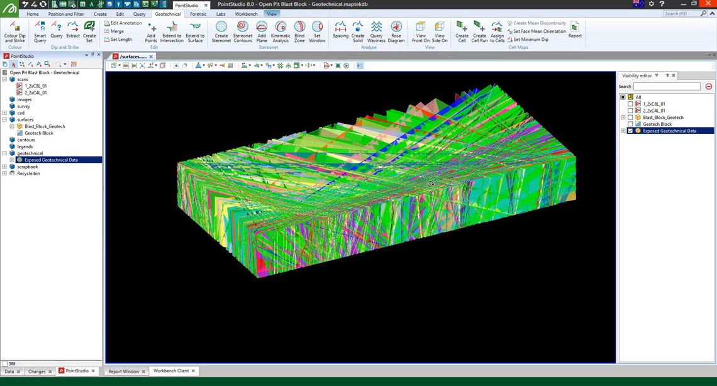Switch to View Side On
The image size is (717, 386).
coord(440,31)
